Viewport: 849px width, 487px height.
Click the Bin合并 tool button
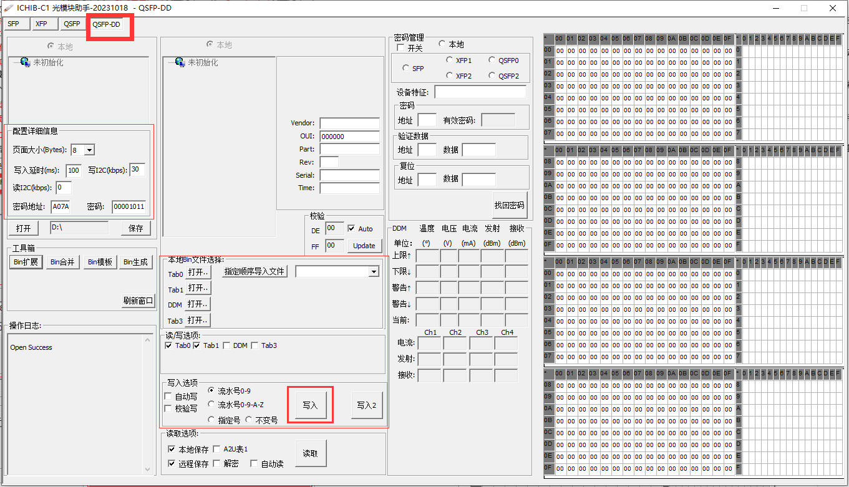[x=63, y=262]
